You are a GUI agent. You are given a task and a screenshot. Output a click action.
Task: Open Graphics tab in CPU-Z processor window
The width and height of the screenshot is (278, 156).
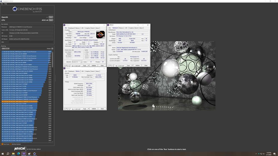88,28
